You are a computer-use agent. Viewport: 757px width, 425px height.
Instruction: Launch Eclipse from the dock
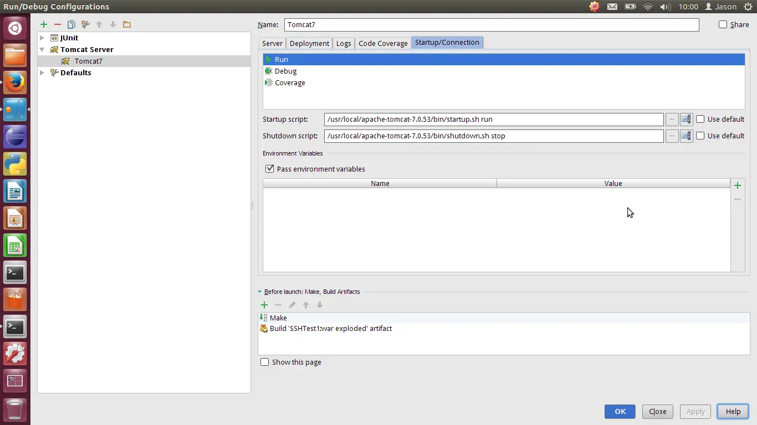click(x=15, y=137)
